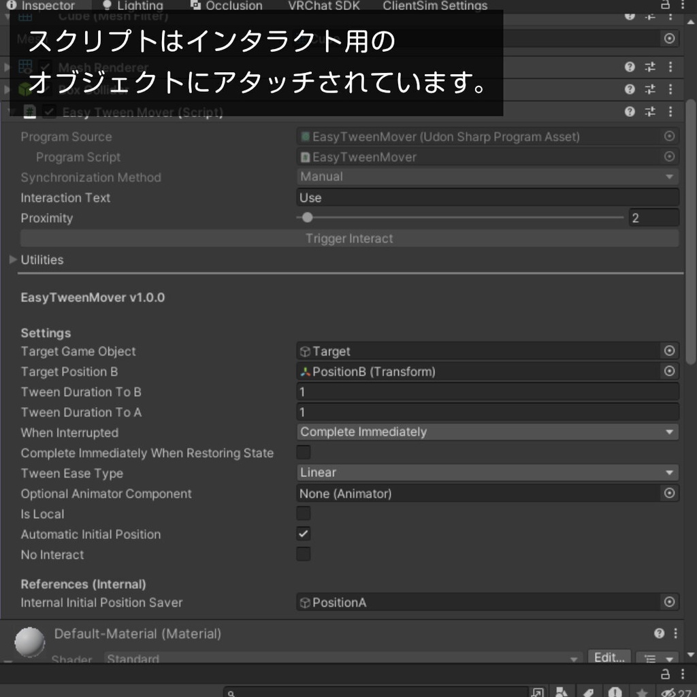This screenshot has width=697, height=697.
Task: Click the Edit... shader button
Action: click(x=609, y=658)
